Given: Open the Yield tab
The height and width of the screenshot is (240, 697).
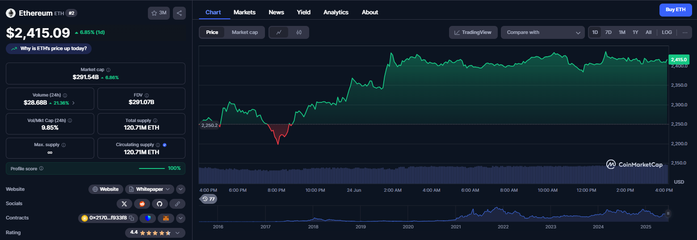Looking at the screenshot, I should tap(304, 12).
